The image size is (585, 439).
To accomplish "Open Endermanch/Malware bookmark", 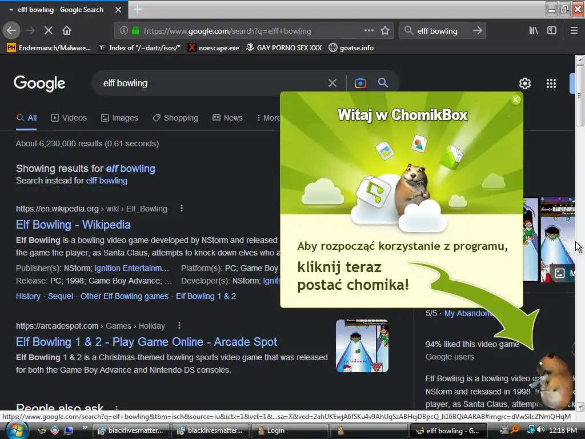I will 49,48.
